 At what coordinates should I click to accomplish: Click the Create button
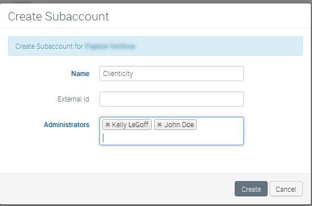251,189
